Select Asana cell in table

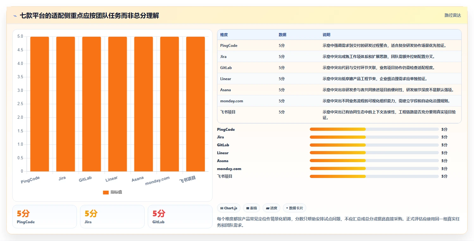[225, 90]
